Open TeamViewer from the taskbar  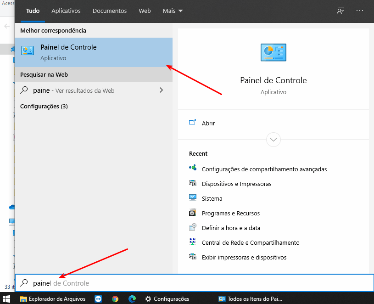98,299
